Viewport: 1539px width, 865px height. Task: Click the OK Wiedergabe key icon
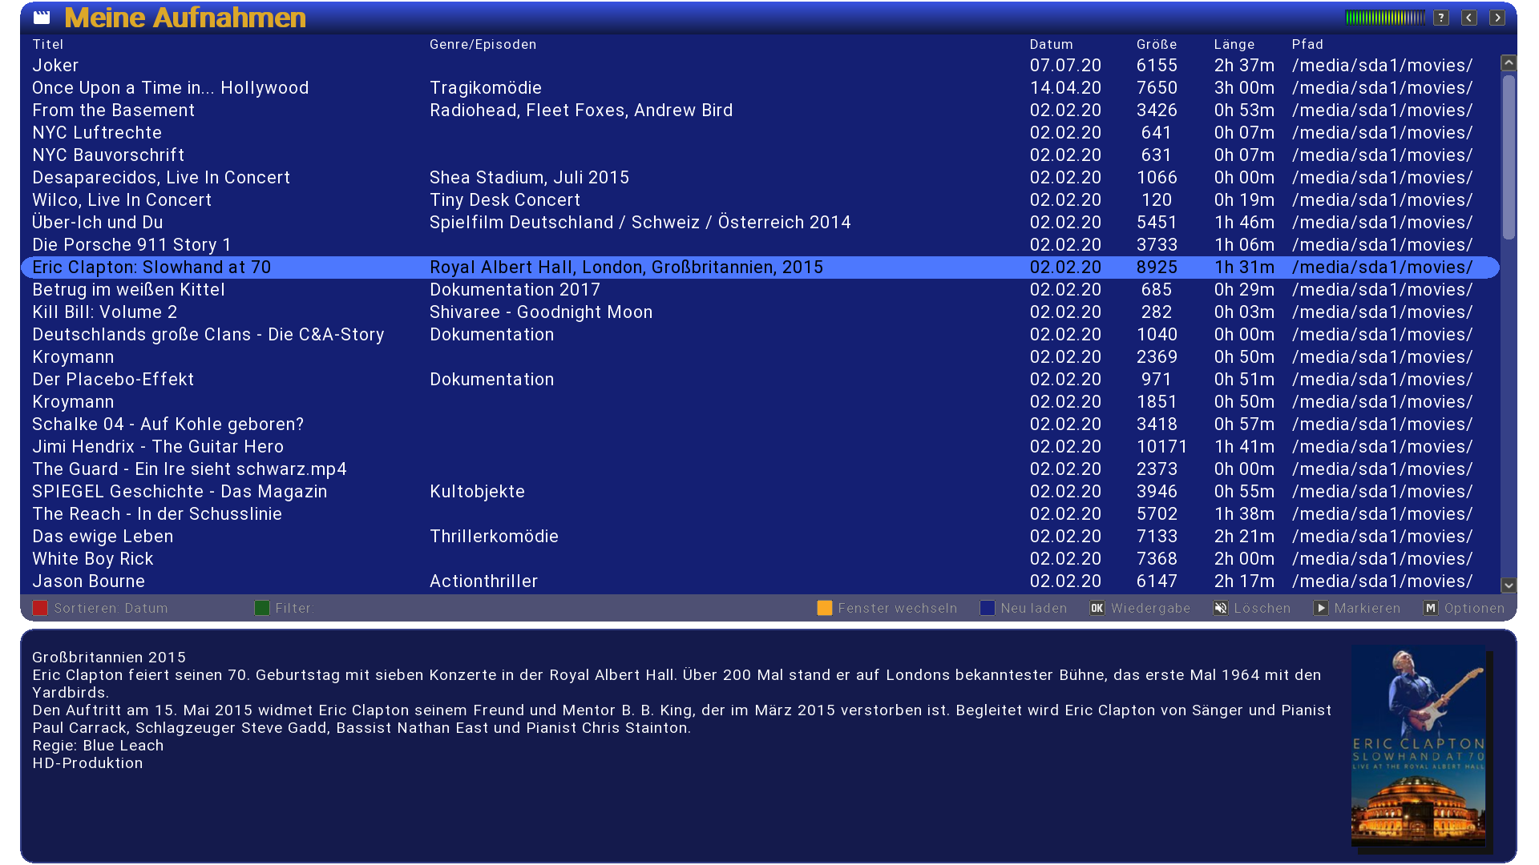click(1097, 609)
